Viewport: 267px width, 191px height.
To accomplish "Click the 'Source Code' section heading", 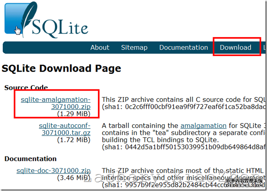I will coord(26,88).
